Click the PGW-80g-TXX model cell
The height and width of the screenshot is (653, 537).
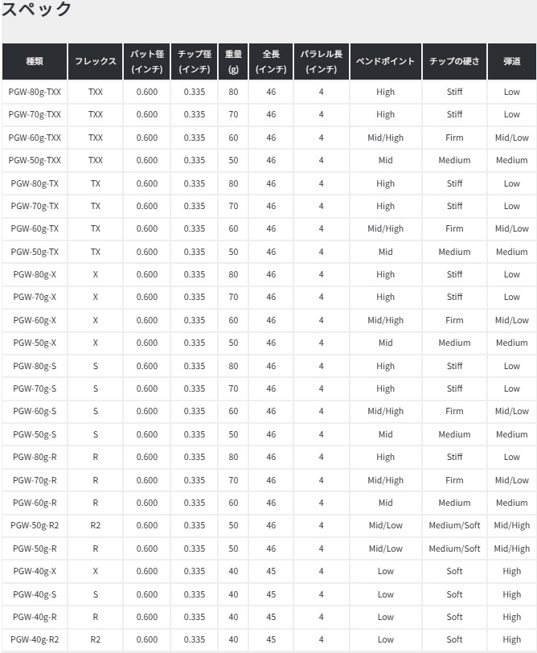point(35,92)
